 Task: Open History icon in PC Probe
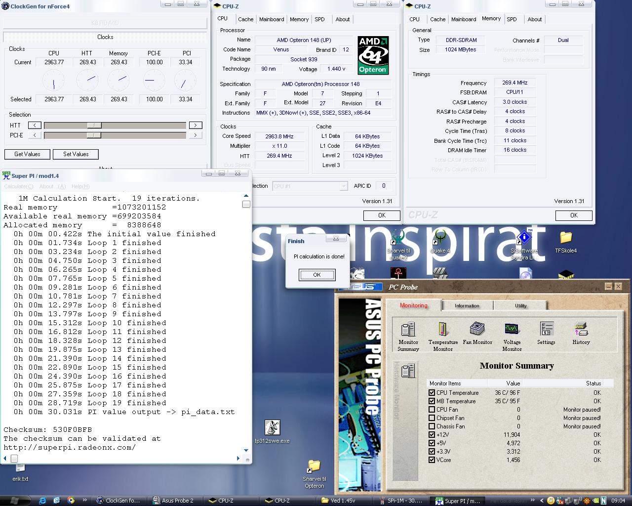(x=581, y=333)
